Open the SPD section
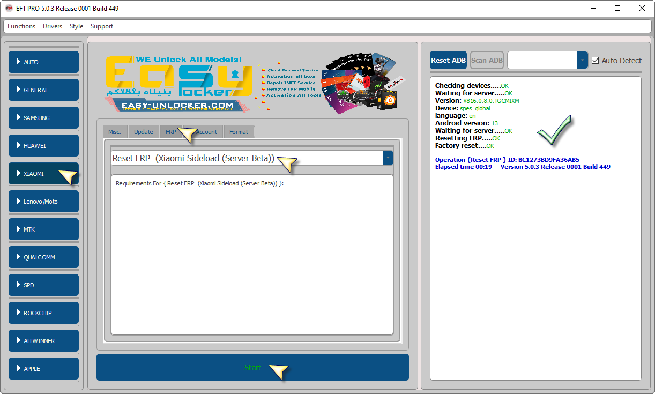Image resolution: width=655 pixels, height=394 pixels. pyautogui.click(x=44, y=285)
